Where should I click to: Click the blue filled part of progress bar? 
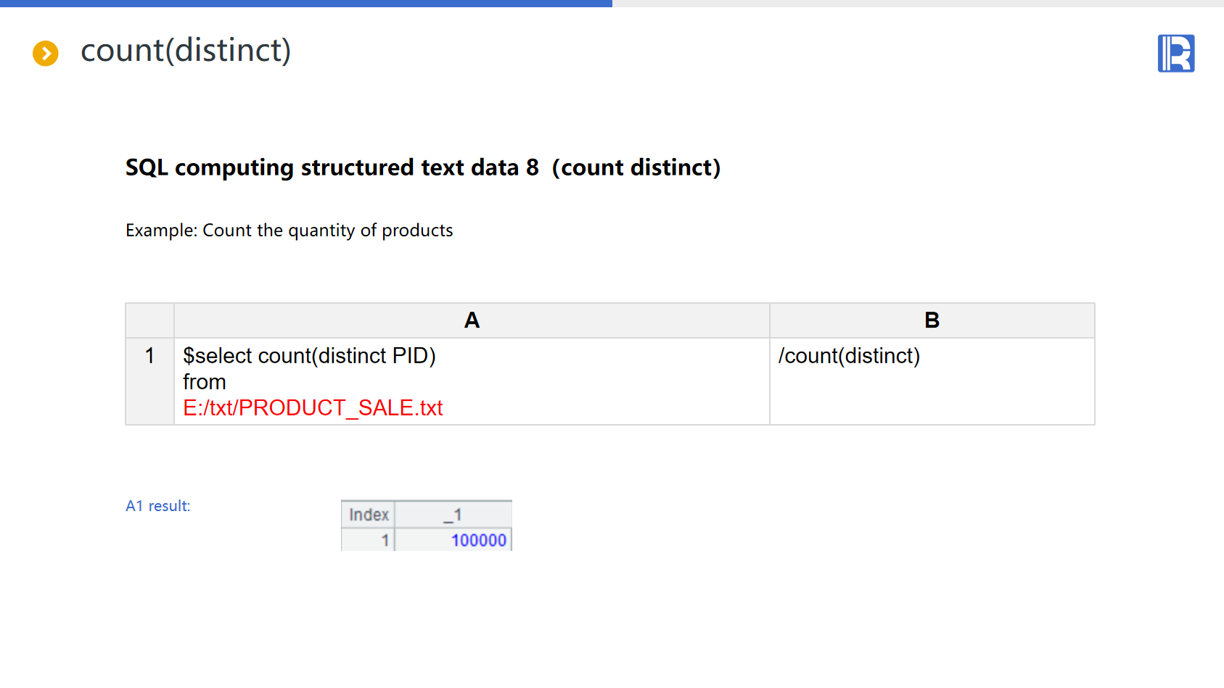pos(305,4)
